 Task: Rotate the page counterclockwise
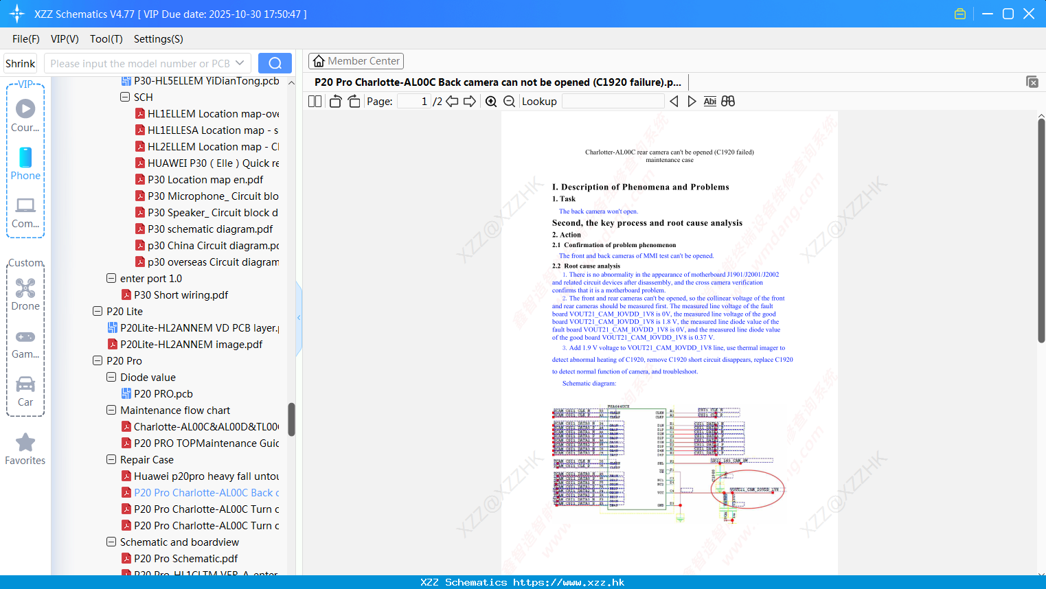point(335,102)
